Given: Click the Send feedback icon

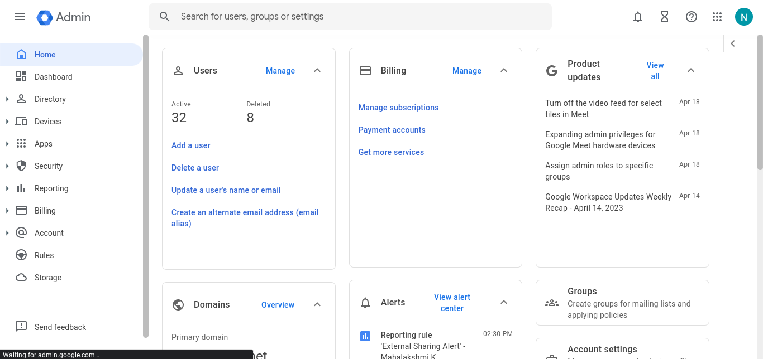Looking at the screenshot, I should click(21, 327).
